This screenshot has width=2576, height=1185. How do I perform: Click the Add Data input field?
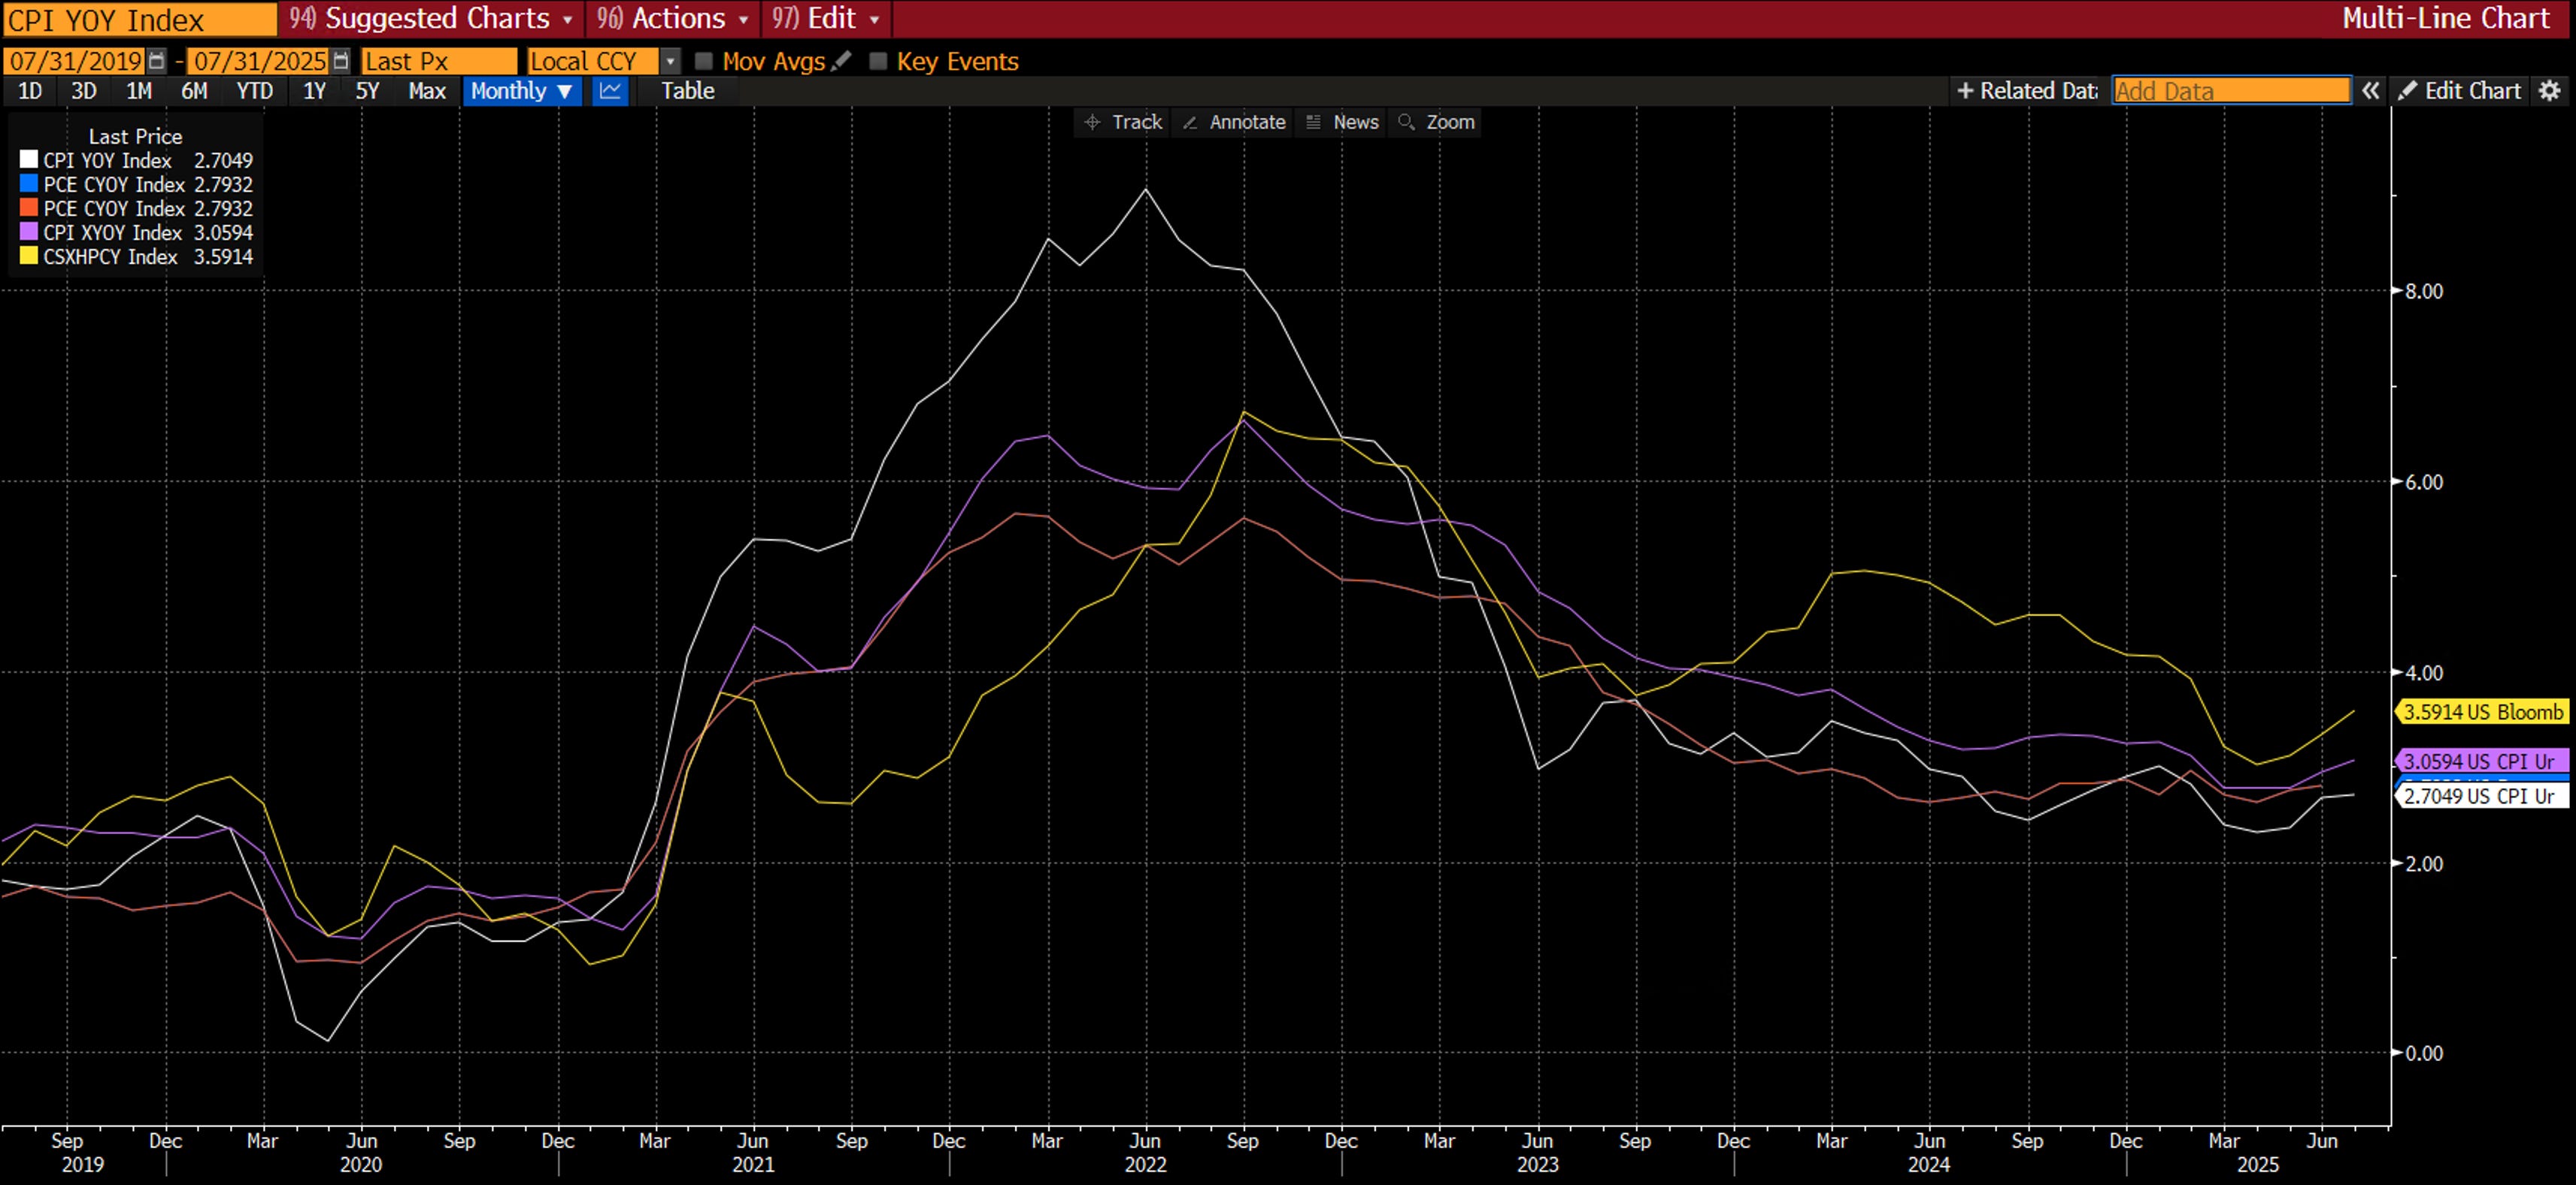click(2229, 91)
